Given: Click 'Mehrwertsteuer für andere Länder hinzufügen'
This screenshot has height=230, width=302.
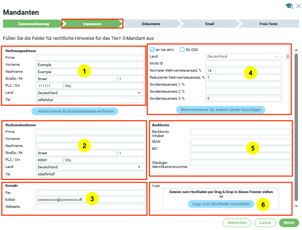Looking at the screenshot, I should [x=221, y=110].
